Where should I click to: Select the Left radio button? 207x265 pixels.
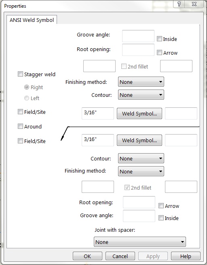pos(27,98)
